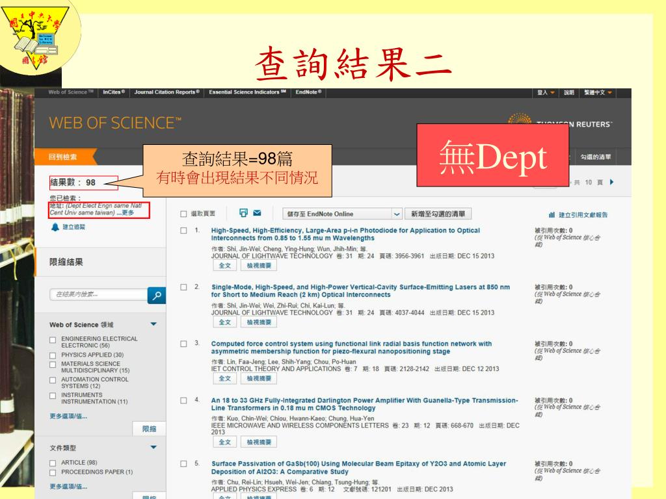Screen dimensions: 666x499
Task: Click the print icon in results toolbar
Action: (x=243, y=213)
